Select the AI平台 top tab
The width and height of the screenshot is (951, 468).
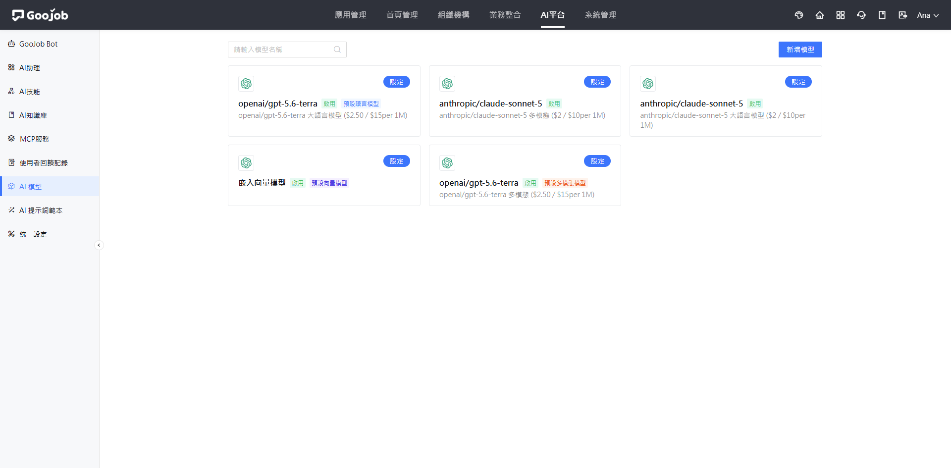(x=553, y=15)
